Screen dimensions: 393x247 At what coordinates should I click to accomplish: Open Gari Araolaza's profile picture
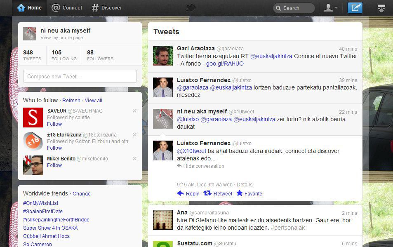tap(163, 56)
